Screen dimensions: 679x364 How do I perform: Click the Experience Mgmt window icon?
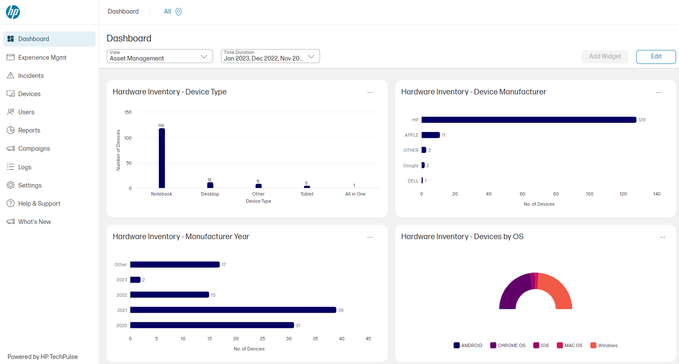[11, 57]
